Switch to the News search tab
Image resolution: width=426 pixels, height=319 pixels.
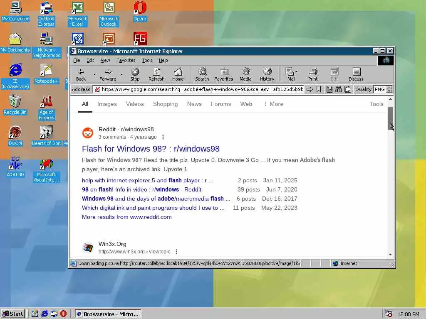pos(194,104)
